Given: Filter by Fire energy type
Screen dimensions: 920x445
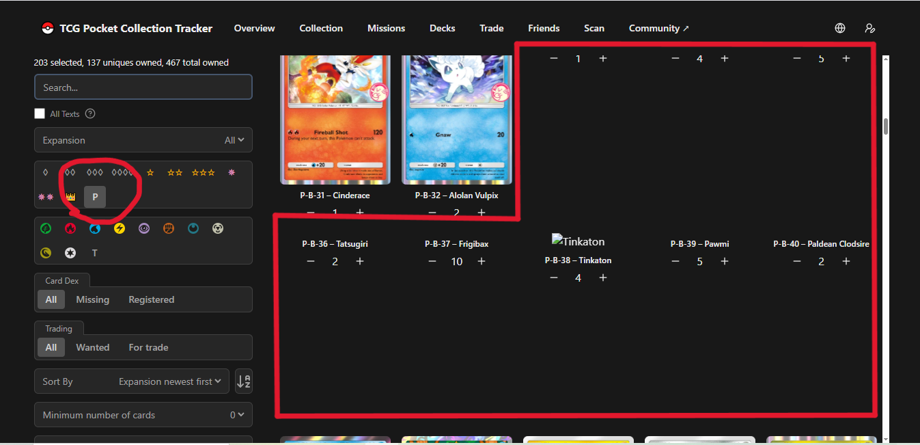Looking at the screenshot, I should [x=70, y=228].
